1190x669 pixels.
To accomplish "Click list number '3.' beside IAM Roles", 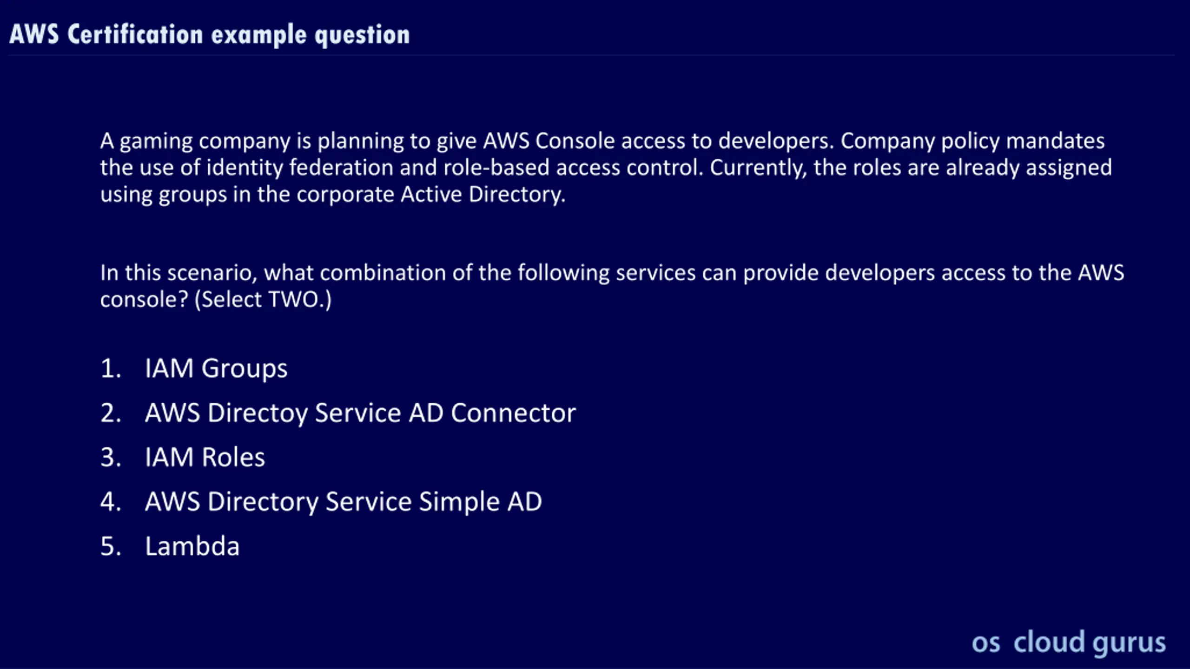I will click(111, 457).
